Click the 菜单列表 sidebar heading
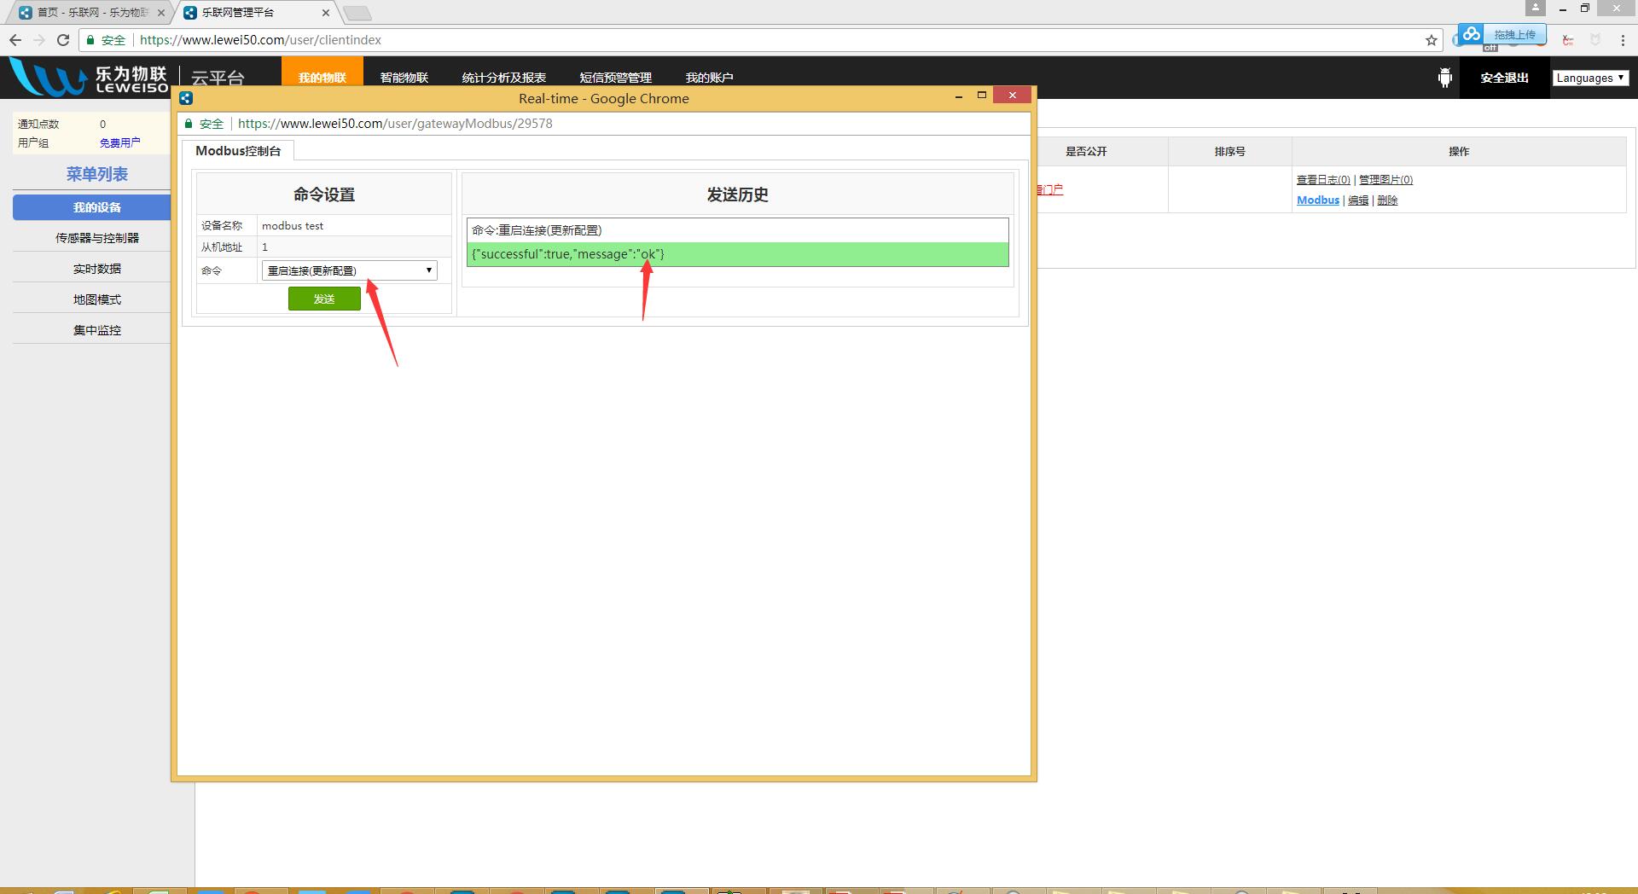 click(97, 174)
